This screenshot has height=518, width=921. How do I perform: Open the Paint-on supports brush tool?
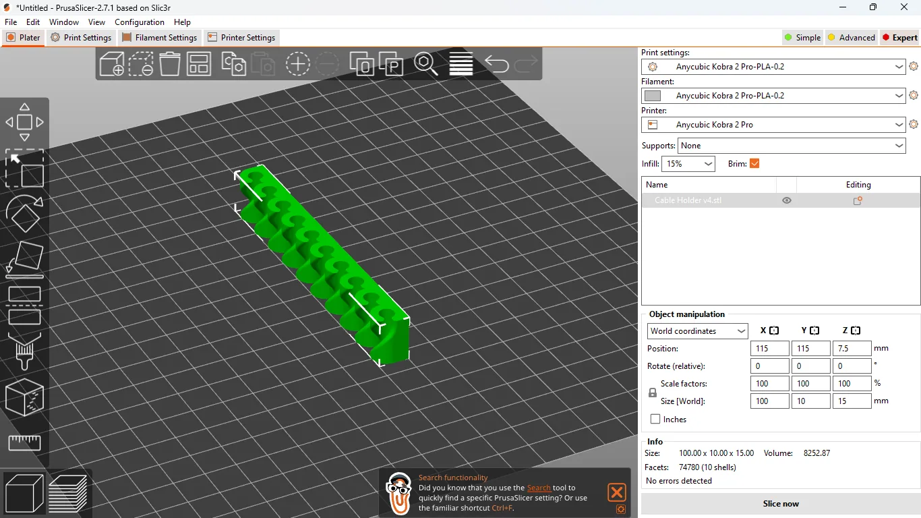24,351
